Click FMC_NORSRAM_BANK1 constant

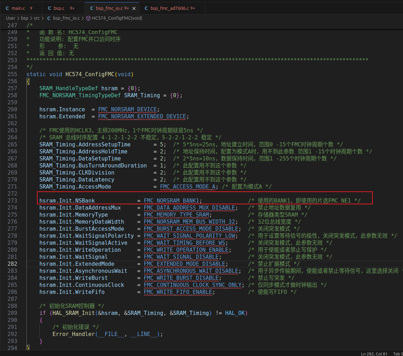pos(171,201)
